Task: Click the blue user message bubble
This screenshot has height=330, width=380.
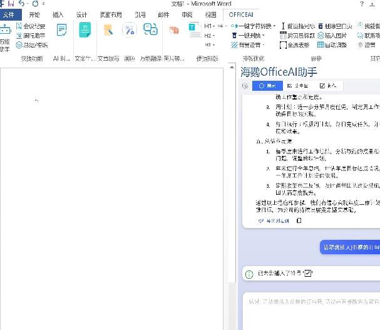Action: tap(350, 247)
